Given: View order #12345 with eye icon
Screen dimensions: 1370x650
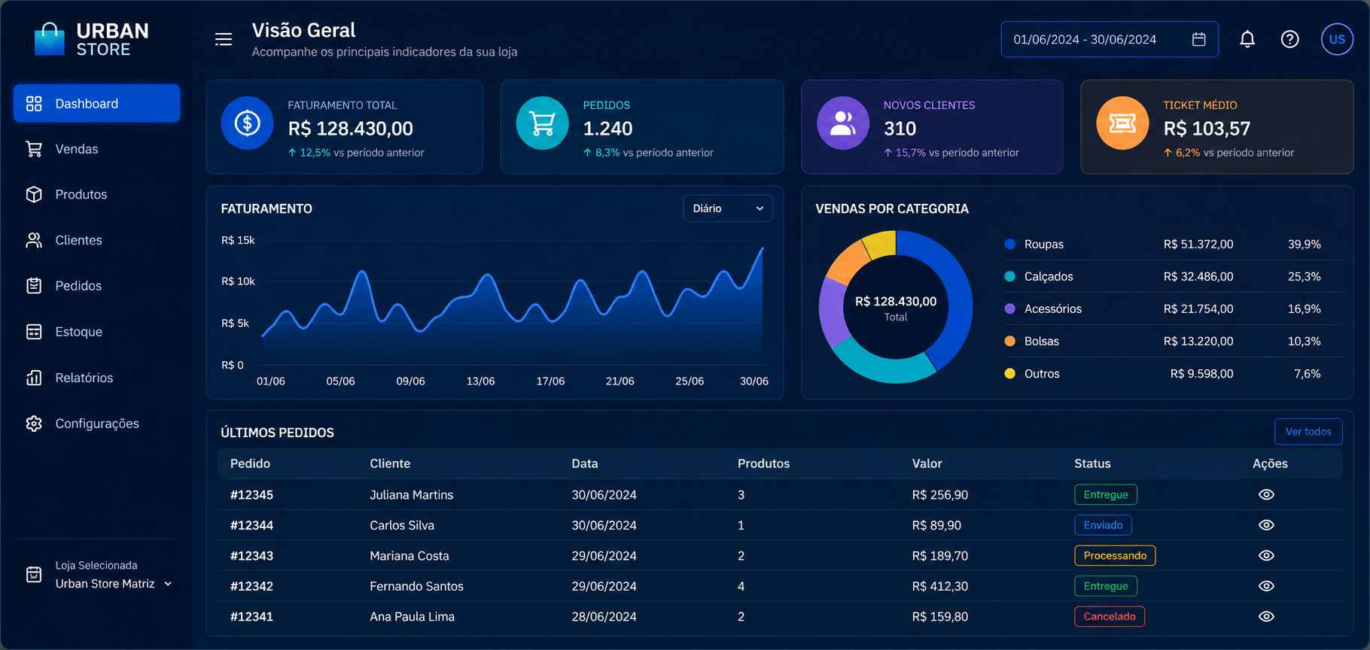Looking at the screenshot, I should [x=1266, y=494].
